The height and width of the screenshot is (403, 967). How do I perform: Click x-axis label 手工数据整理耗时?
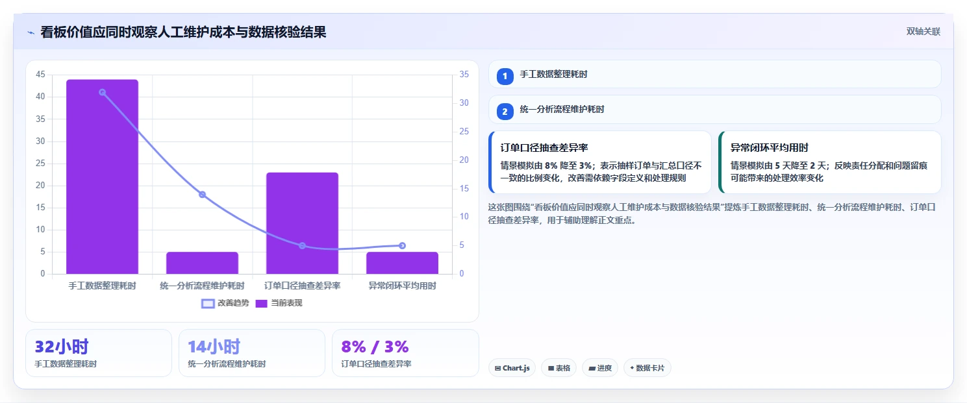point(103,286)
